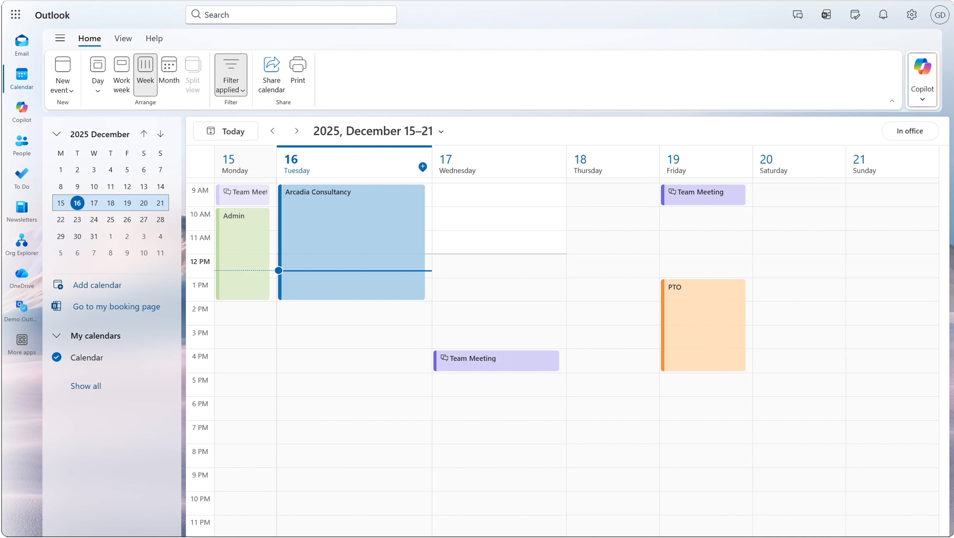Select the Calendar icon in sidebar
This screenshot has width=954, height=538.
coord(21,79)
